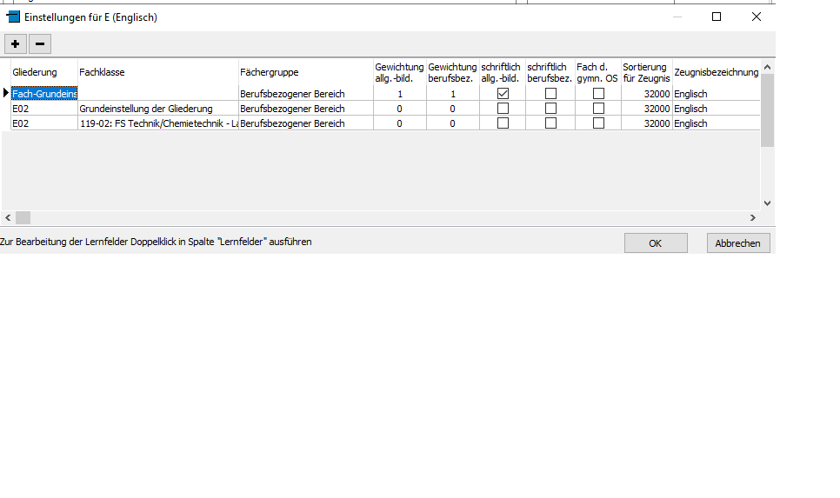Image resolution: width=840 pixels, height=498 pixels.
Task: Select '119-02: FS Technik/Chemietechnik' Fachklasse cell
Action: [x=158, y=123]
